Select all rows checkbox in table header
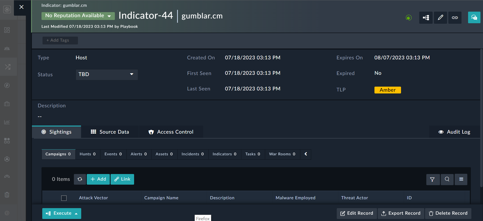483x221 pixels. [64, 198]
